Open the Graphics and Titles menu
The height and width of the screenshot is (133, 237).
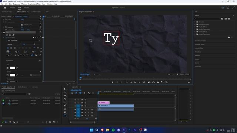(x=34, y=4)
